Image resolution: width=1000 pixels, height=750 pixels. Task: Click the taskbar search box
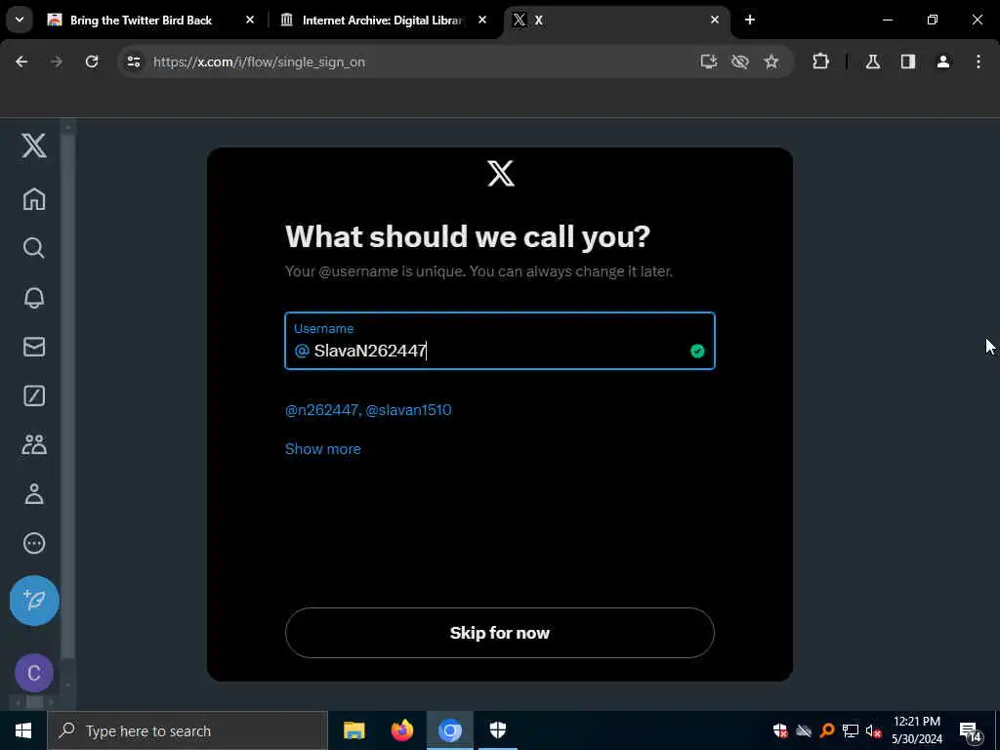pyautogui.click(x=187, y=730)
